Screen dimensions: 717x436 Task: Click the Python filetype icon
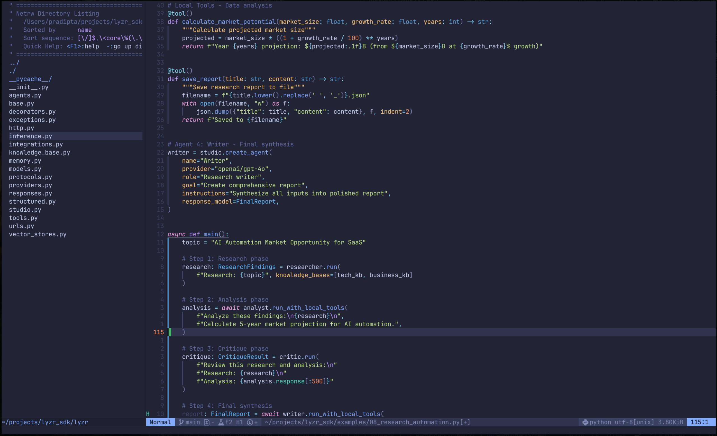tap(585, 422)
